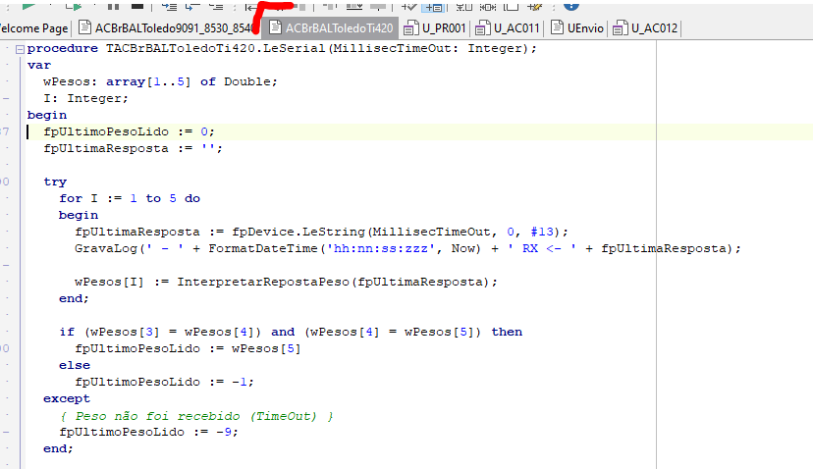Screen dimensions: 813x469
Task: Collapse the LeSerial procedure fold marker
Action: coord(20,49)
